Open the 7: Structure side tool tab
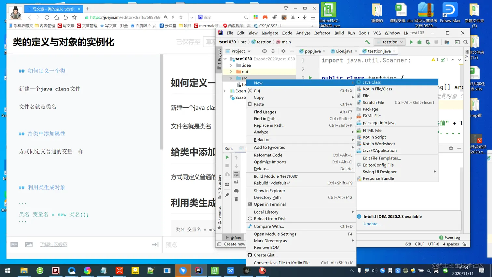This screenshot has height=277, width=492. 219,187
